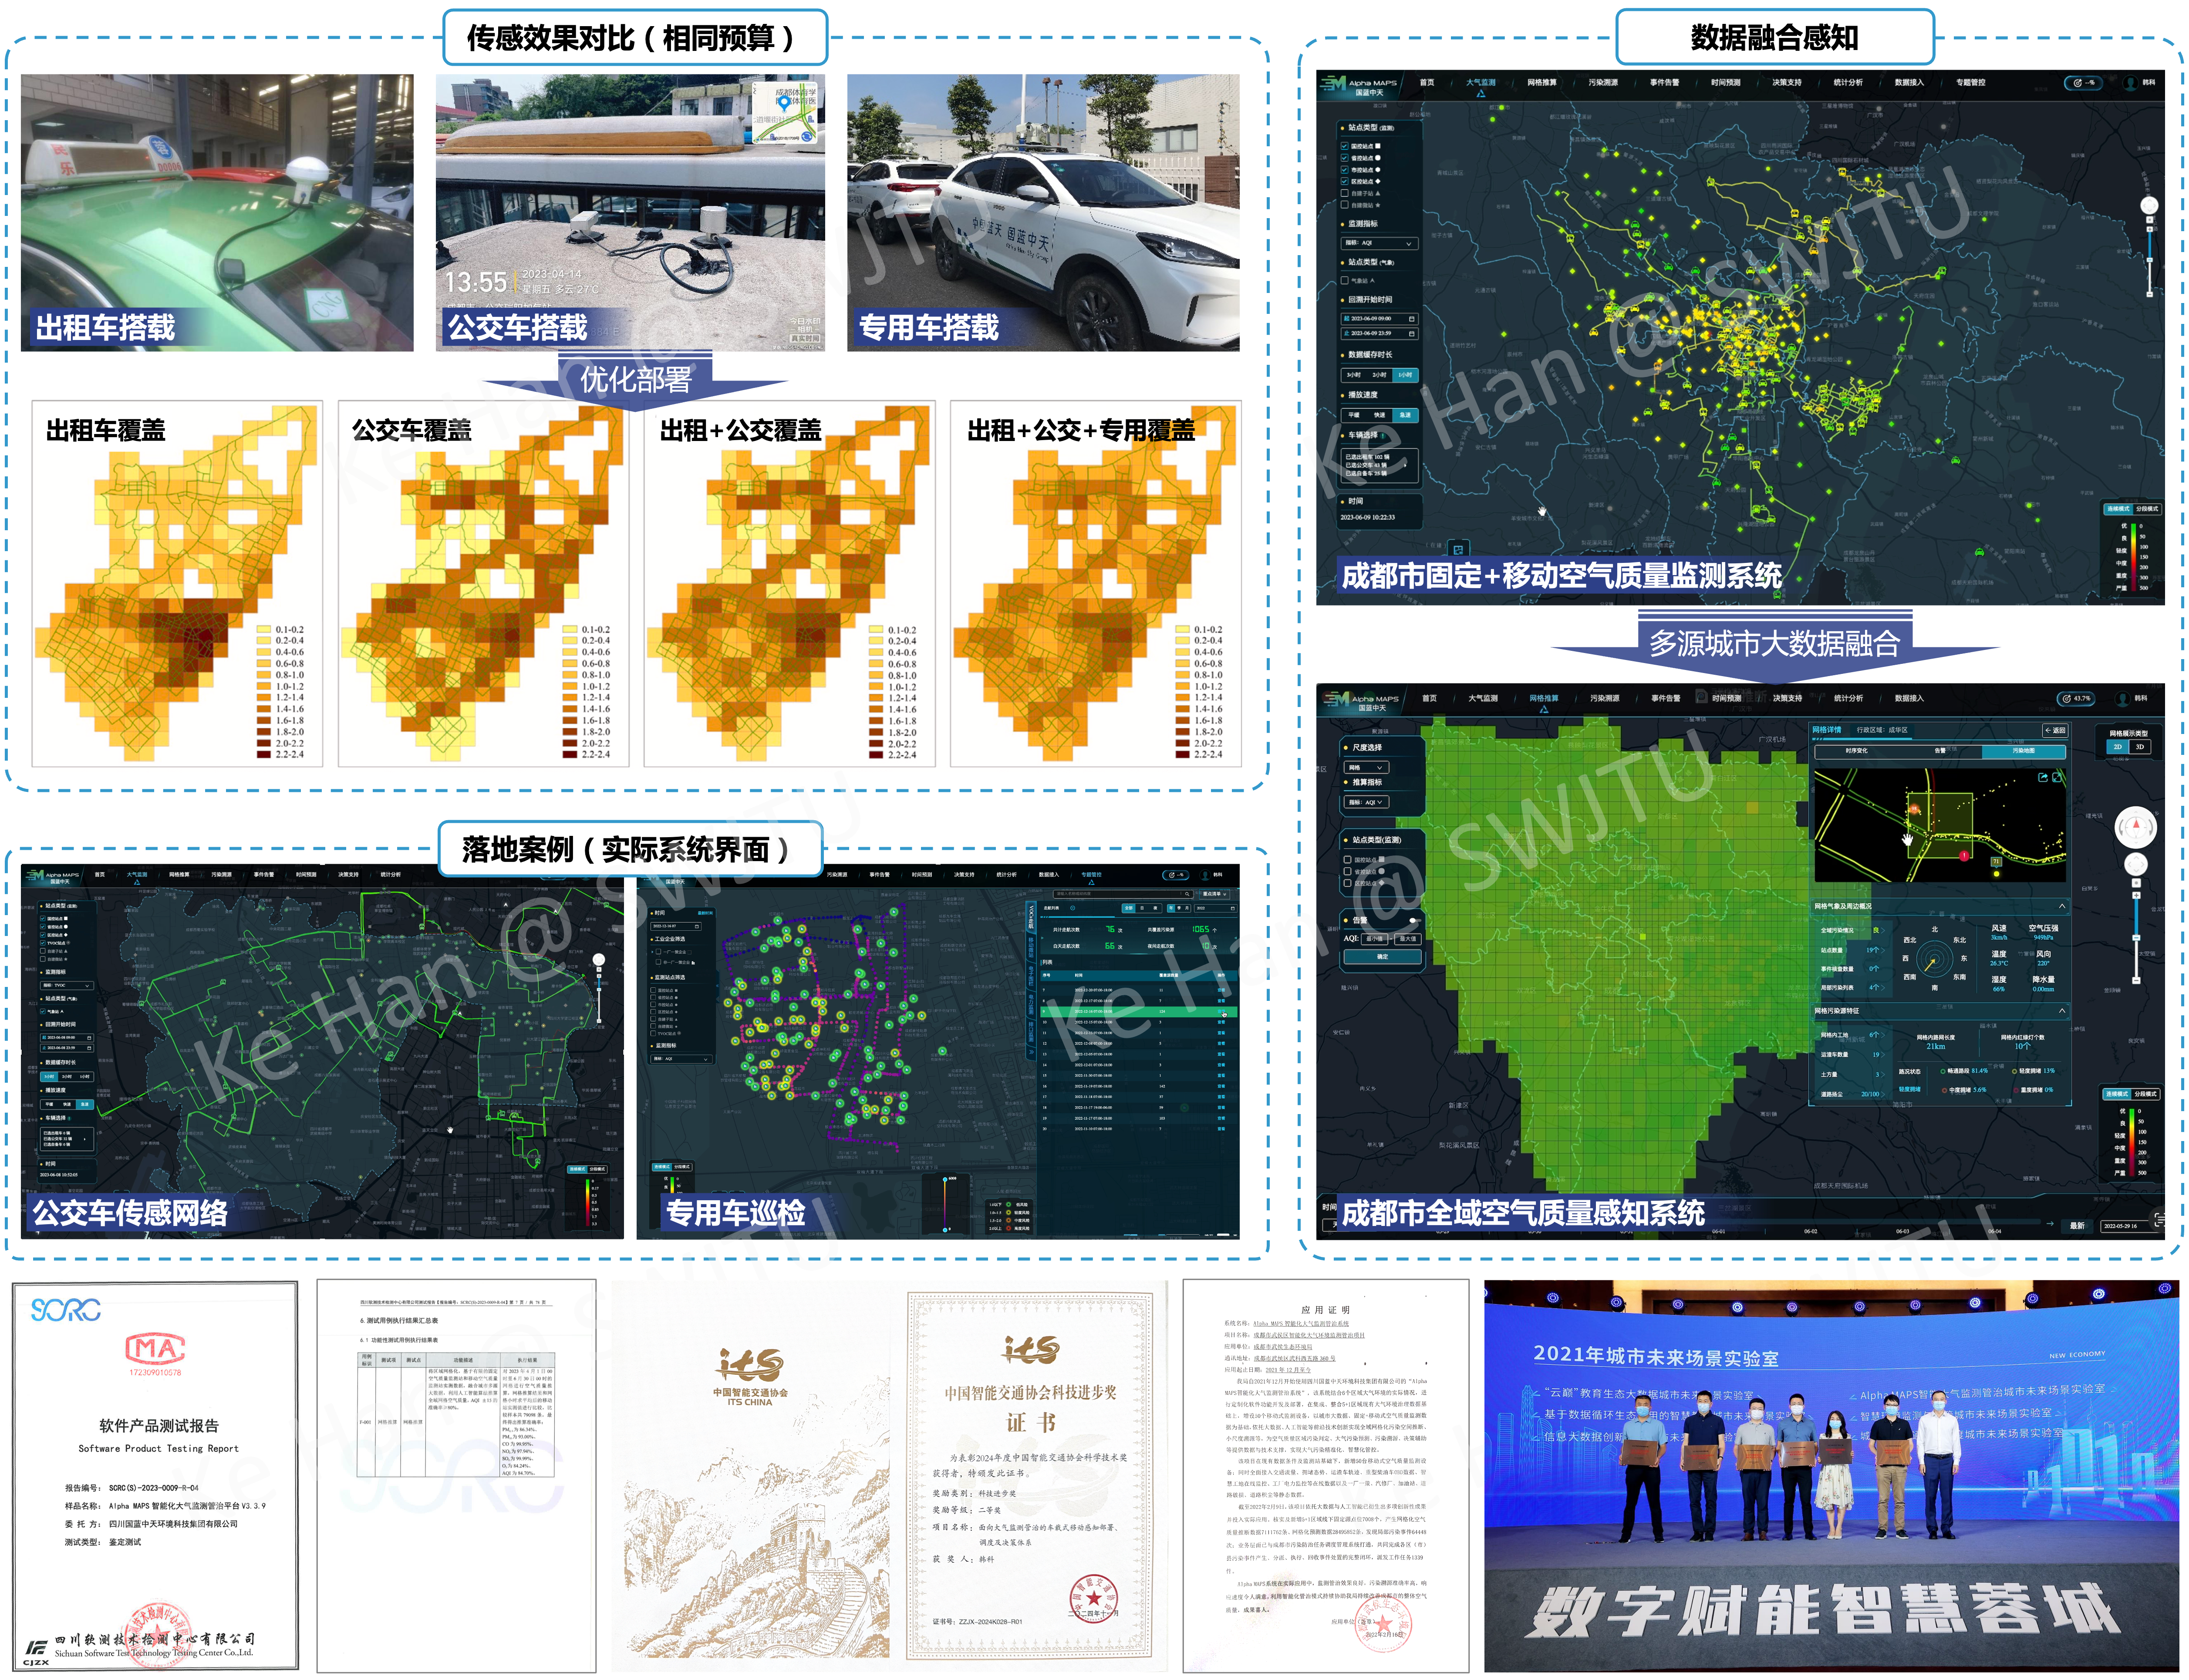Click the 返回 button in 网格详情

(x=2054, y=730)
